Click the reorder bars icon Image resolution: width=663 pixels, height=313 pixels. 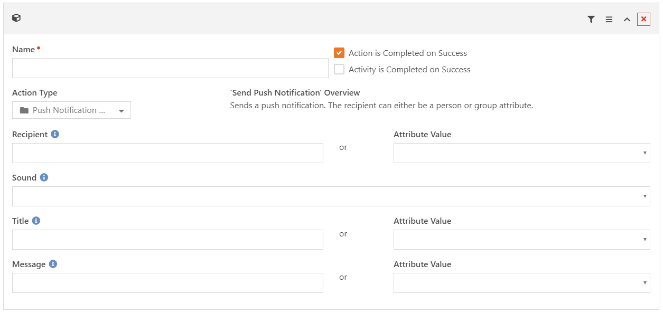pos(609,20)
